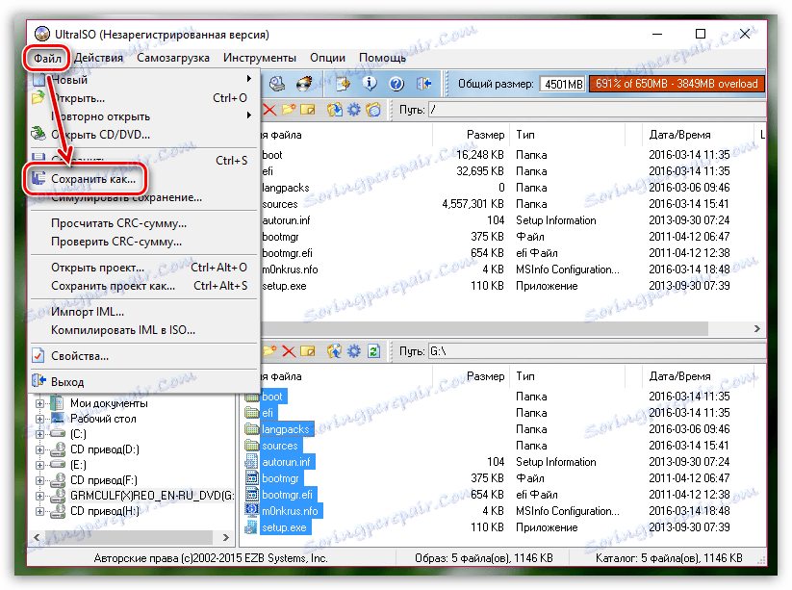
Task: Choose Просчитать CRC-сумму... entry
Action: click(143, 223)
